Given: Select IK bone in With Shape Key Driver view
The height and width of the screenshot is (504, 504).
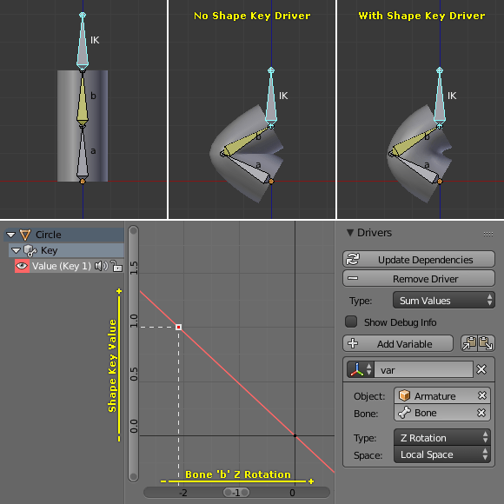Looking at the screenshot, I should [x=440, y=96].
